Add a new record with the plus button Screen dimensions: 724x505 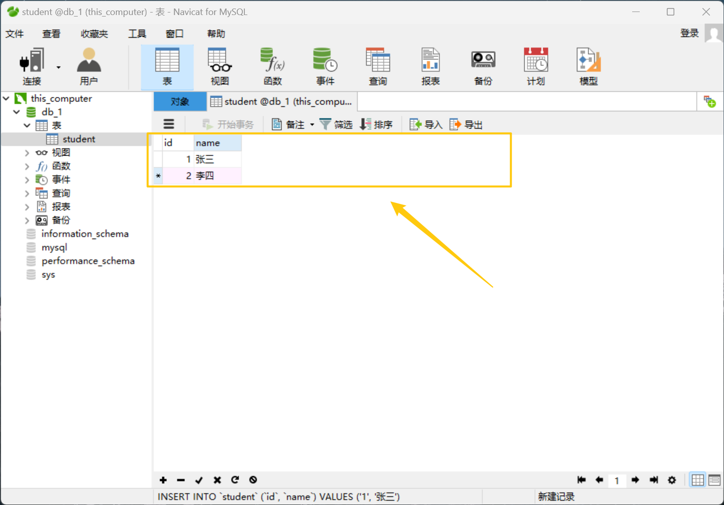pyautogui.click(x=163, y=480)
